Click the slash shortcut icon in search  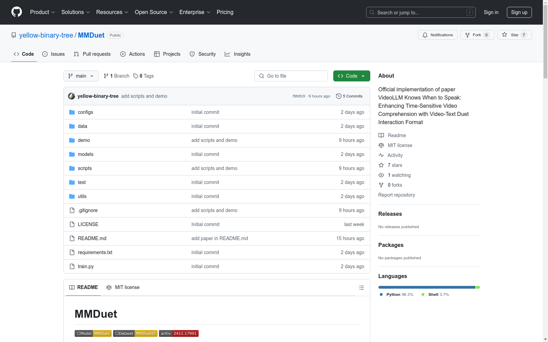coord(470,12)
